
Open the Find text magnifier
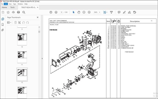tap(24, 12)
